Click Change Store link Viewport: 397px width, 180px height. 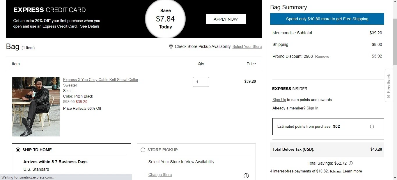[x=160, y=175]
